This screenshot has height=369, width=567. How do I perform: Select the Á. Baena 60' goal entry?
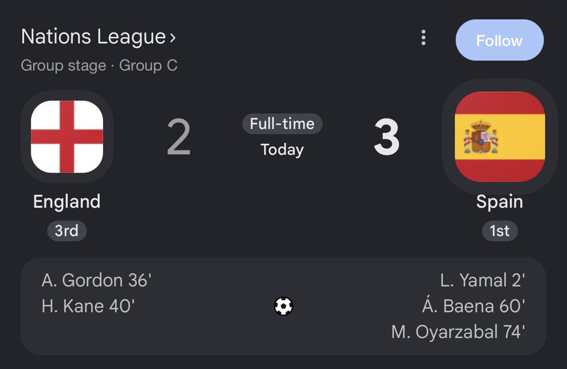pyautogui.click(x=474, y=306)
